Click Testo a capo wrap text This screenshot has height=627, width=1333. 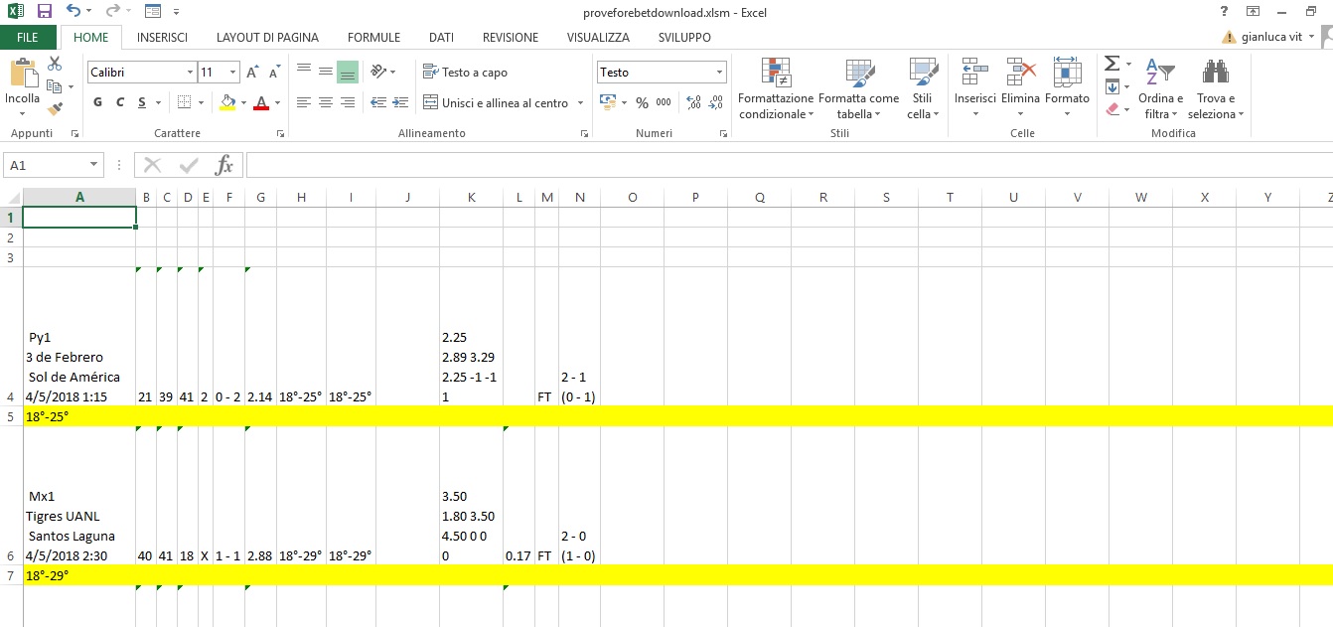[x=465, y=72]
